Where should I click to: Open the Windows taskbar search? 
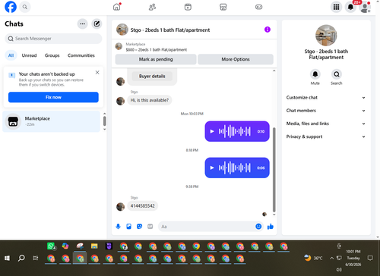coord(21,258)
